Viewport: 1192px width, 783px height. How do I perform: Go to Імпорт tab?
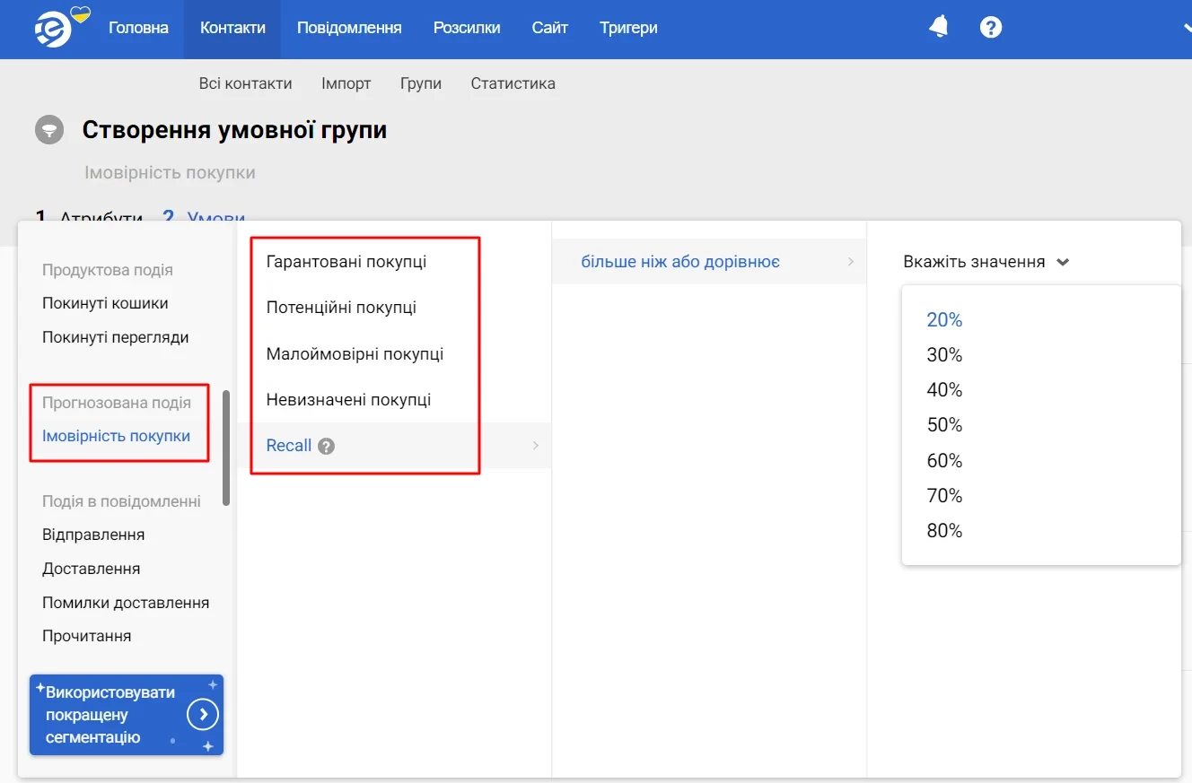coord(346,83)
